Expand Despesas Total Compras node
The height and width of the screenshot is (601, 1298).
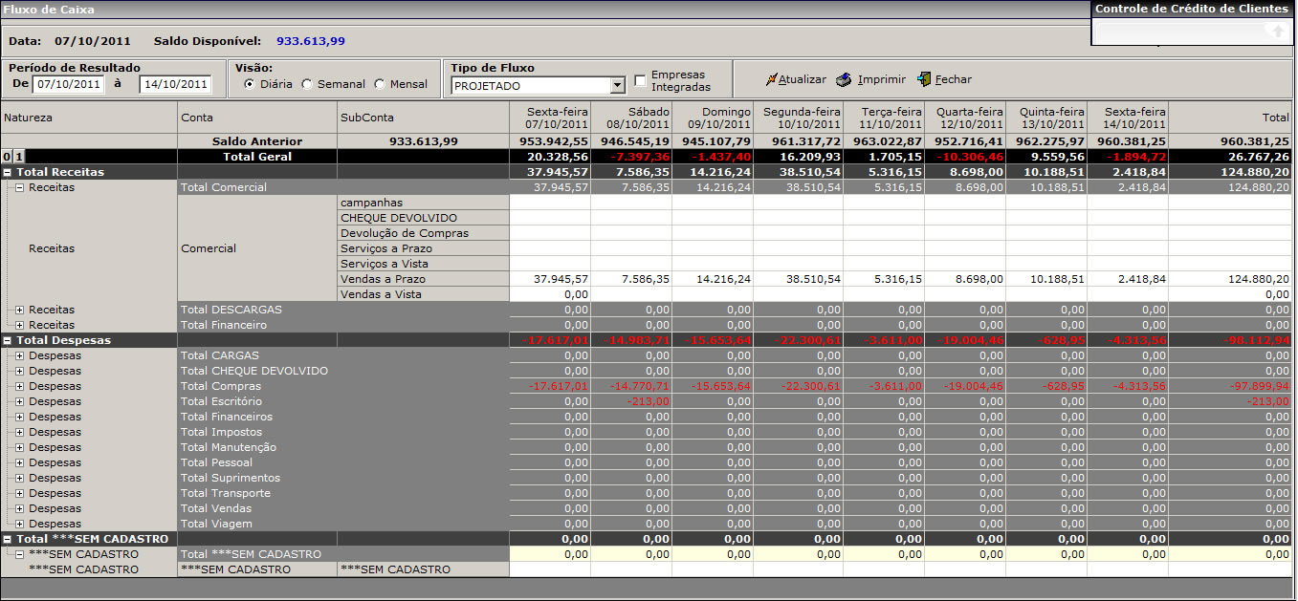[20, 386]
